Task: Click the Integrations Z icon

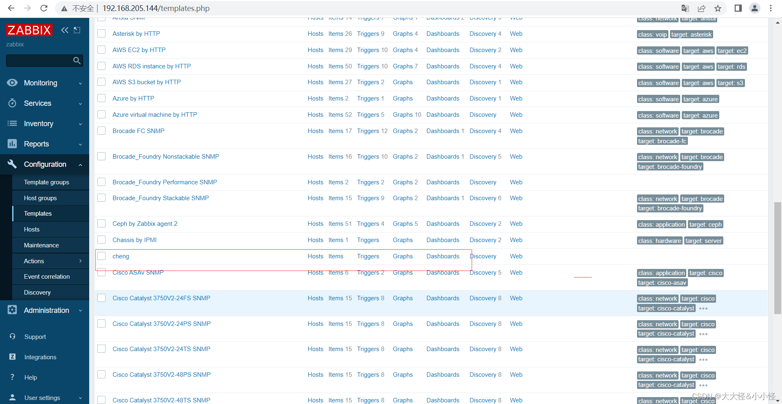Action: point(12,357)
